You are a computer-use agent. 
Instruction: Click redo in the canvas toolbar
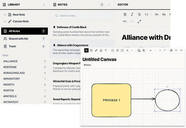point(181,51)
